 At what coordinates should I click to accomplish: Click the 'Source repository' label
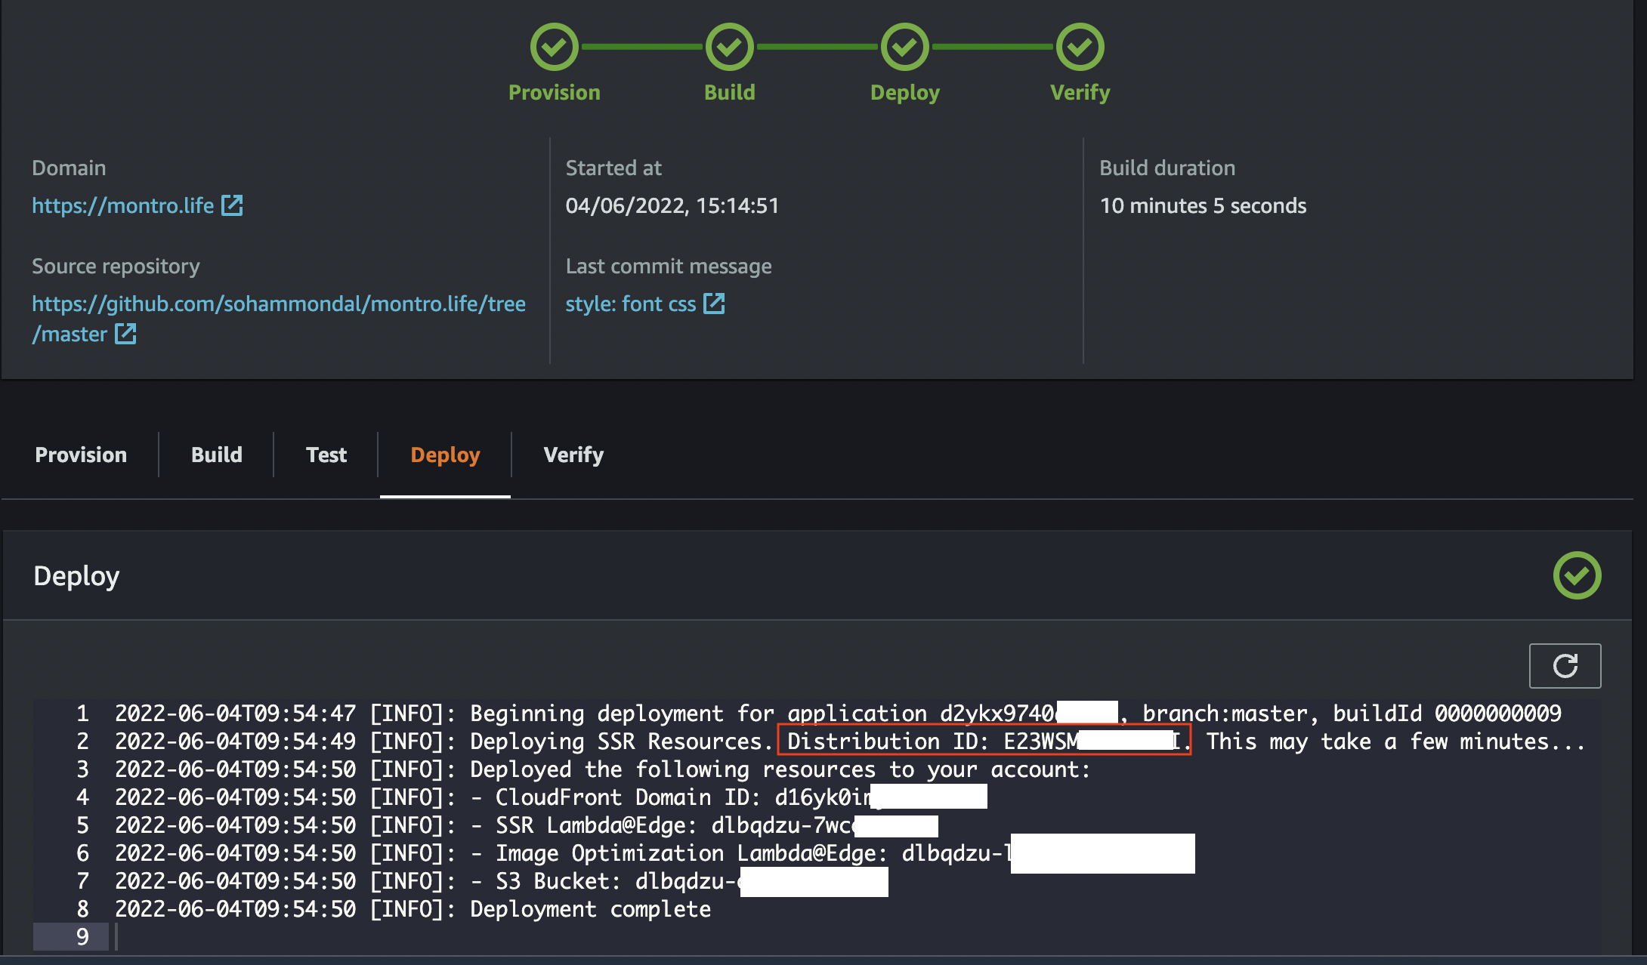(116, 266)
